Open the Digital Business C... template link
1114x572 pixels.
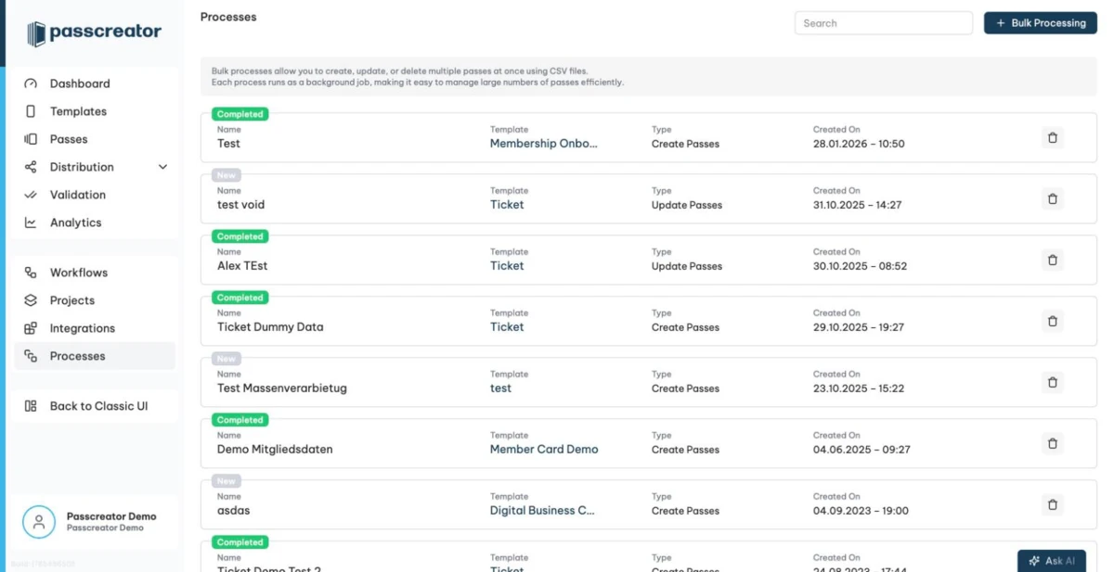coord(542,511)
